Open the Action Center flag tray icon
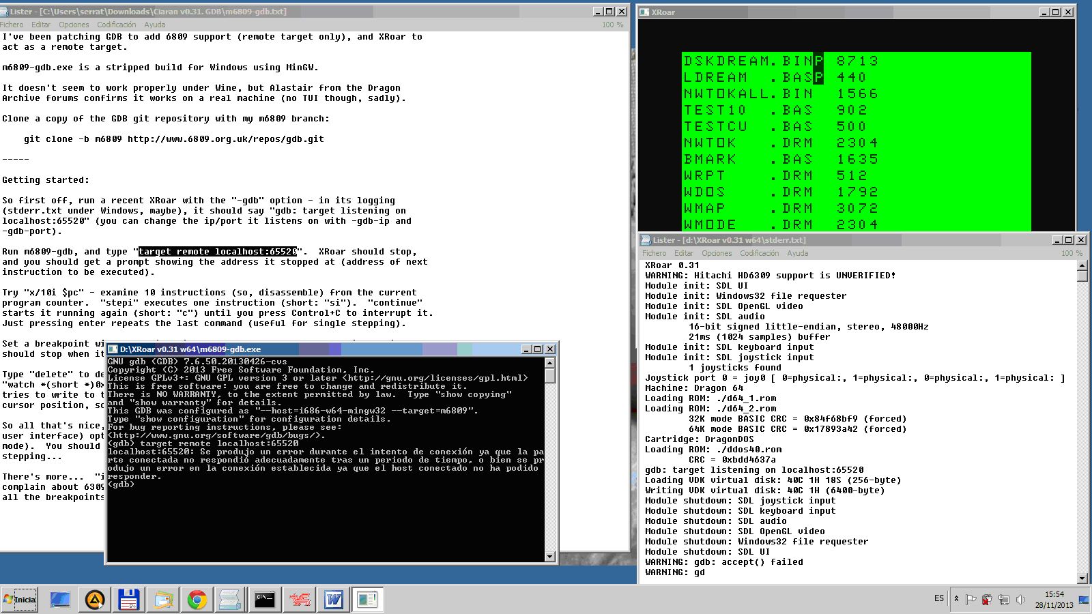The height and width of the screenshot is (614, 1092). point(971,599)
